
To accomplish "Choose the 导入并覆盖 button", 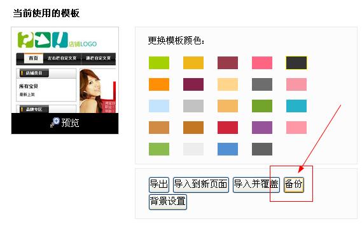I will [x=256, y=185].
